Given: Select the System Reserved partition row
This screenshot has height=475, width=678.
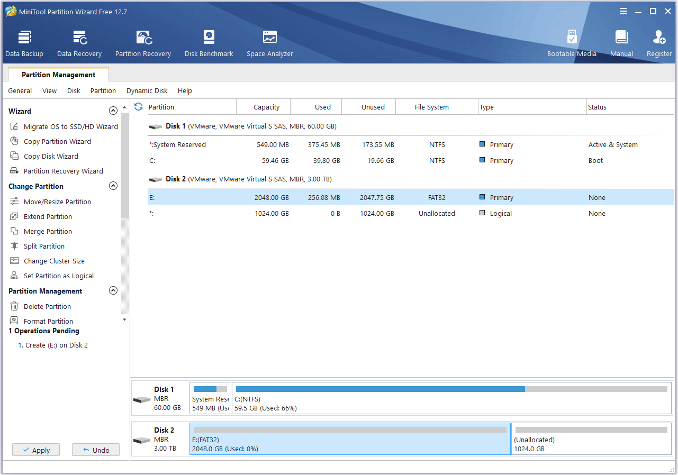Looking at the screenshot, I should click(411, 145).
